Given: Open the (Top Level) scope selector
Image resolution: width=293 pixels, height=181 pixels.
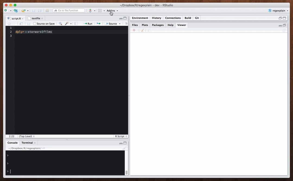Looking at the screenshot, I should [27, 136].
